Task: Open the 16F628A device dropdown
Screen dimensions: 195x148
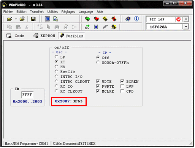Action: pyautogui.click(x=186, y=27)
